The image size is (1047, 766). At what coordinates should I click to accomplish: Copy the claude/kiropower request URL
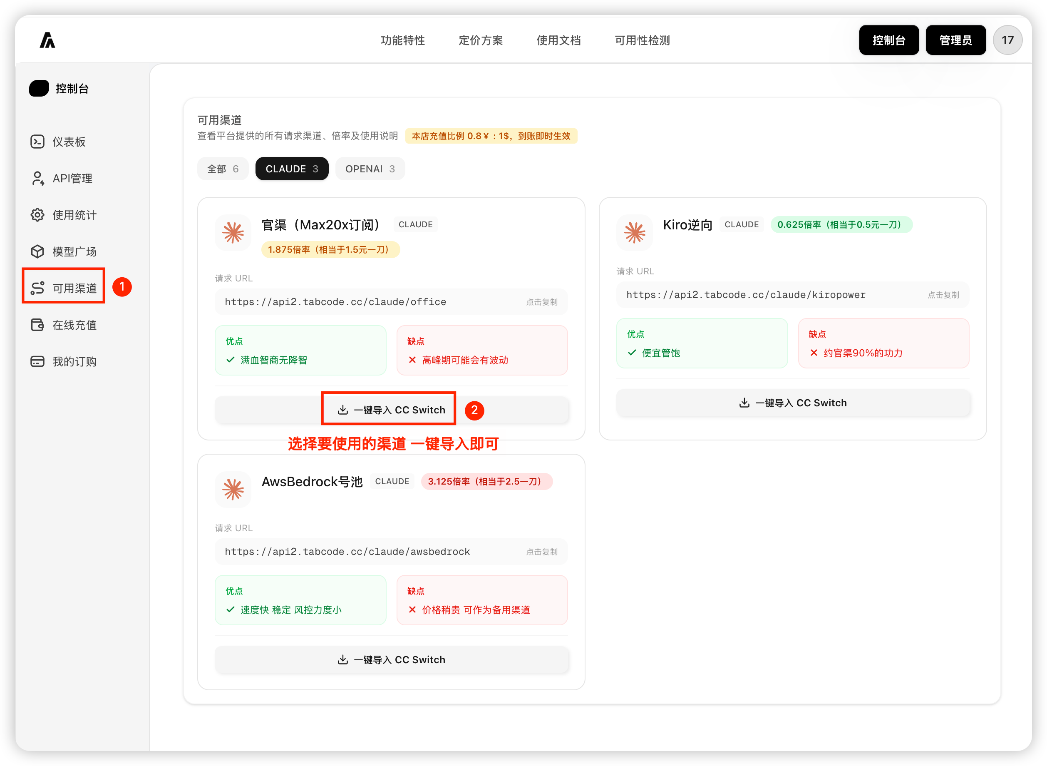coord(943,295)
